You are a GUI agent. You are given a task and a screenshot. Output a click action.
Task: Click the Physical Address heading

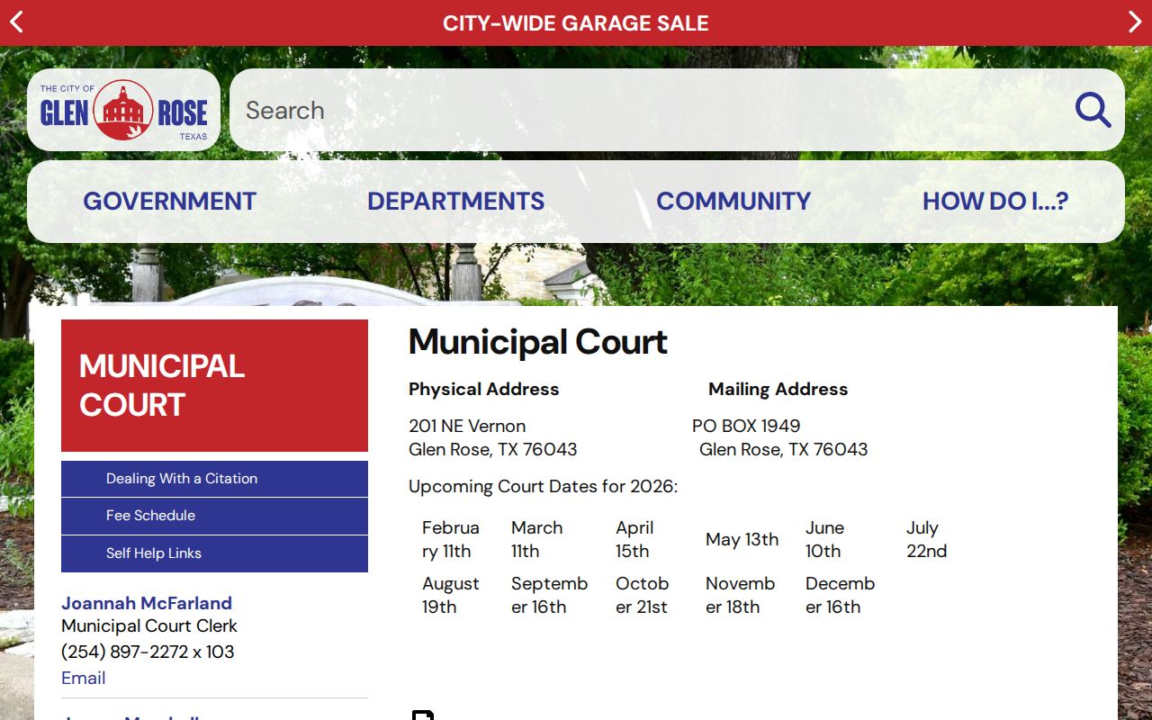(484, 389)
